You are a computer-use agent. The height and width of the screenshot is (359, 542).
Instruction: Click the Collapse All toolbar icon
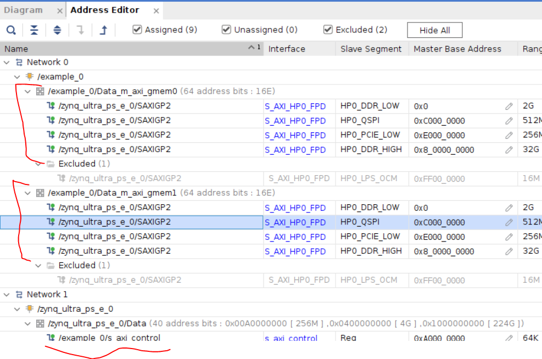(x=34, y=30)
